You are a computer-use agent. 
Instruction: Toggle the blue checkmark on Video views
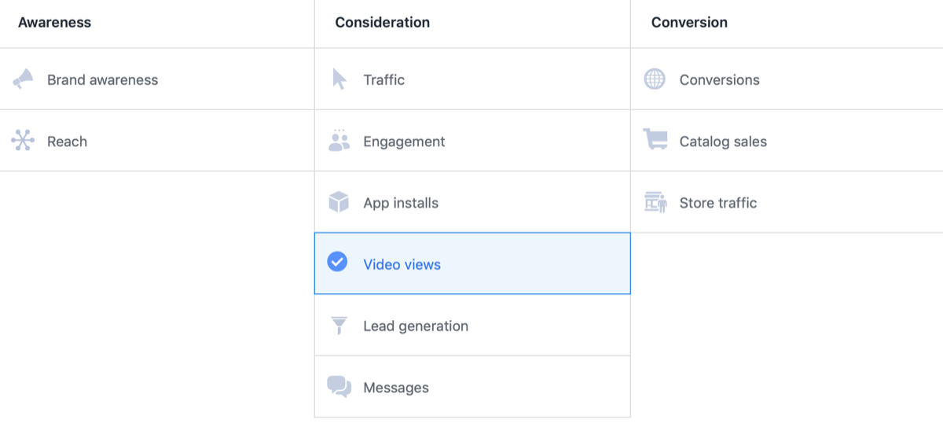337,262
